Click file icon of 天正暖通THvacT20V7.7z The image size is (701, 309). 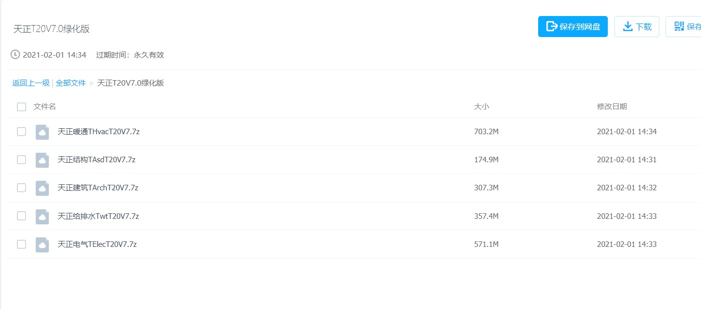point(43,132)
